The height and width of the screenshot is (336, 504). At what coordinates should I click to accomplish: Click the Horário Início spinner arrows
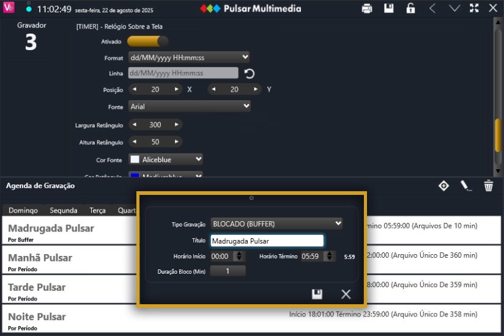[239, 256]
